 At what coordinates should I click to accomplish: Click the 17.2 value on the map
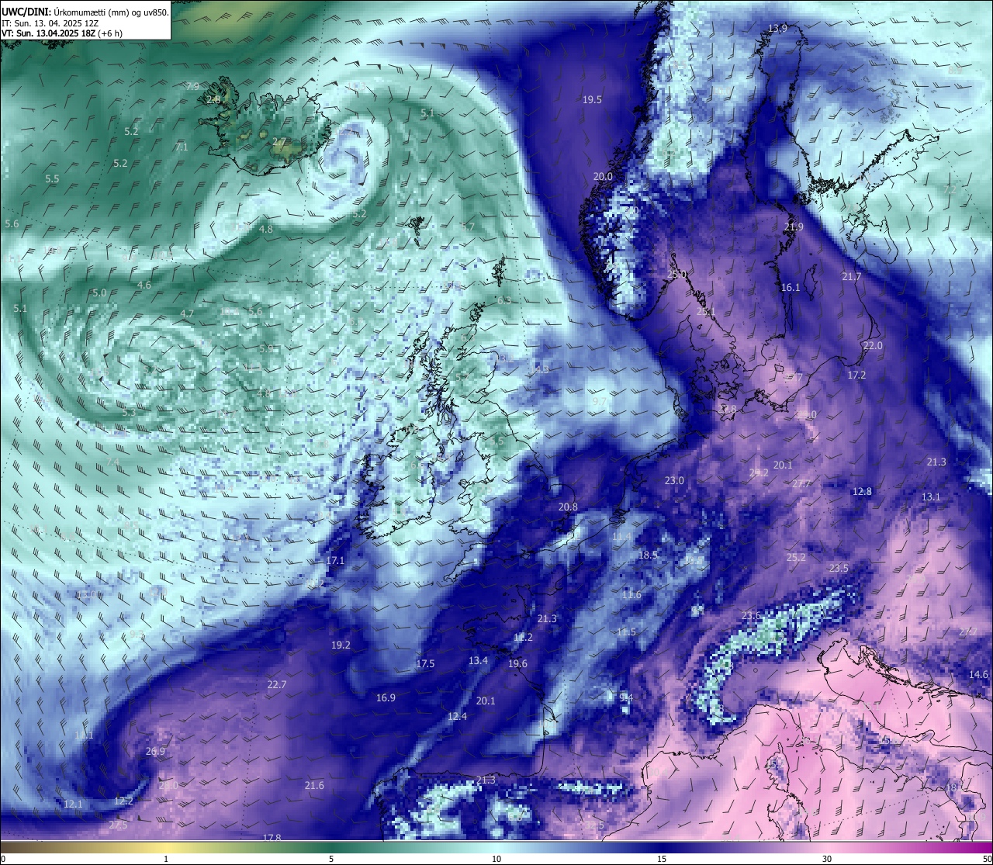(856, 375)
